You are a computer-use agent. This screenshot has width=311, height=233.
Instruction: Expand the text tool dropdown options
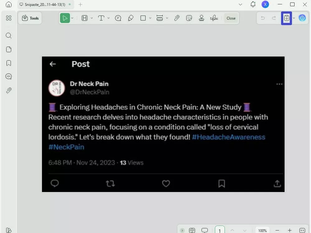point(109,18)
